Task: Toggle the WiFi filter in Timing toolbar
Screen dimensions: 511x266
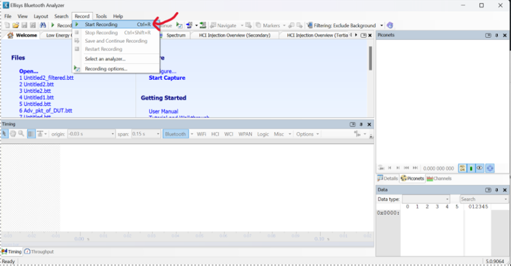Action: [x=201, y=134]
